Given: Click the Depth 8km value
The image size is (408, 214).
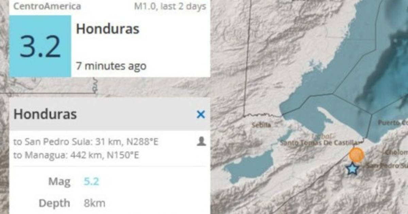Looking at the screenshot, I should point(95,203).
